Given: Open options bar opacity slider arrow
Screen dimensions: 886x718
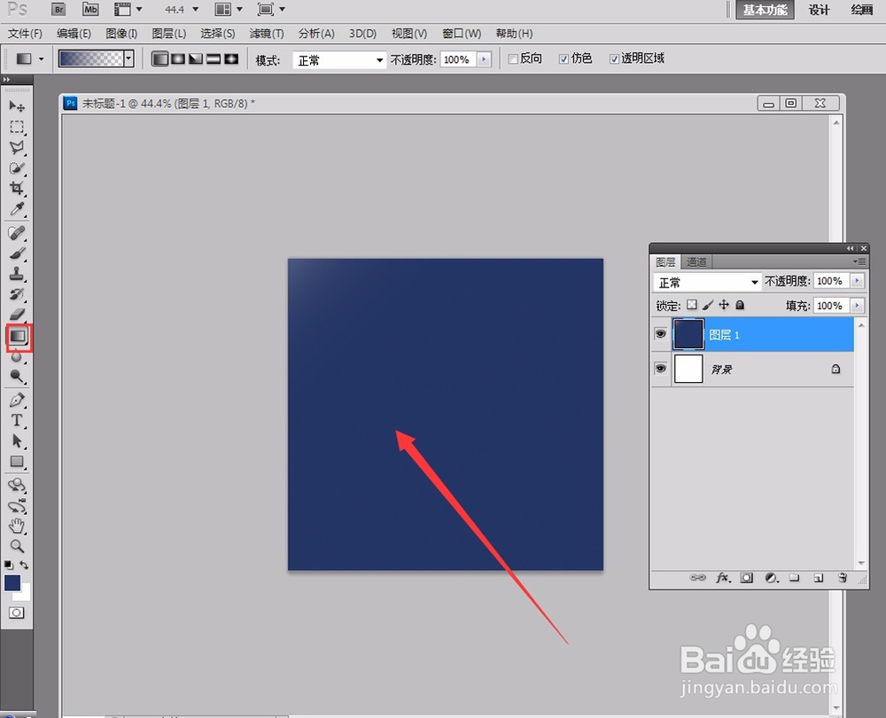Looking at the screenshot, I should tap(484, 59).
